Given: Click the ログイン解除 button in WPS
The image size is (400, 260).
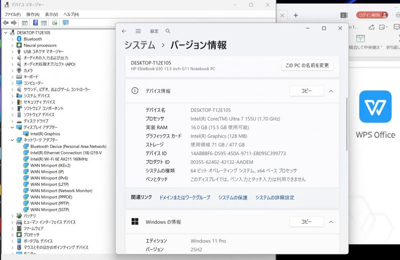Looking at the screenshot, I should coord(372,15).
